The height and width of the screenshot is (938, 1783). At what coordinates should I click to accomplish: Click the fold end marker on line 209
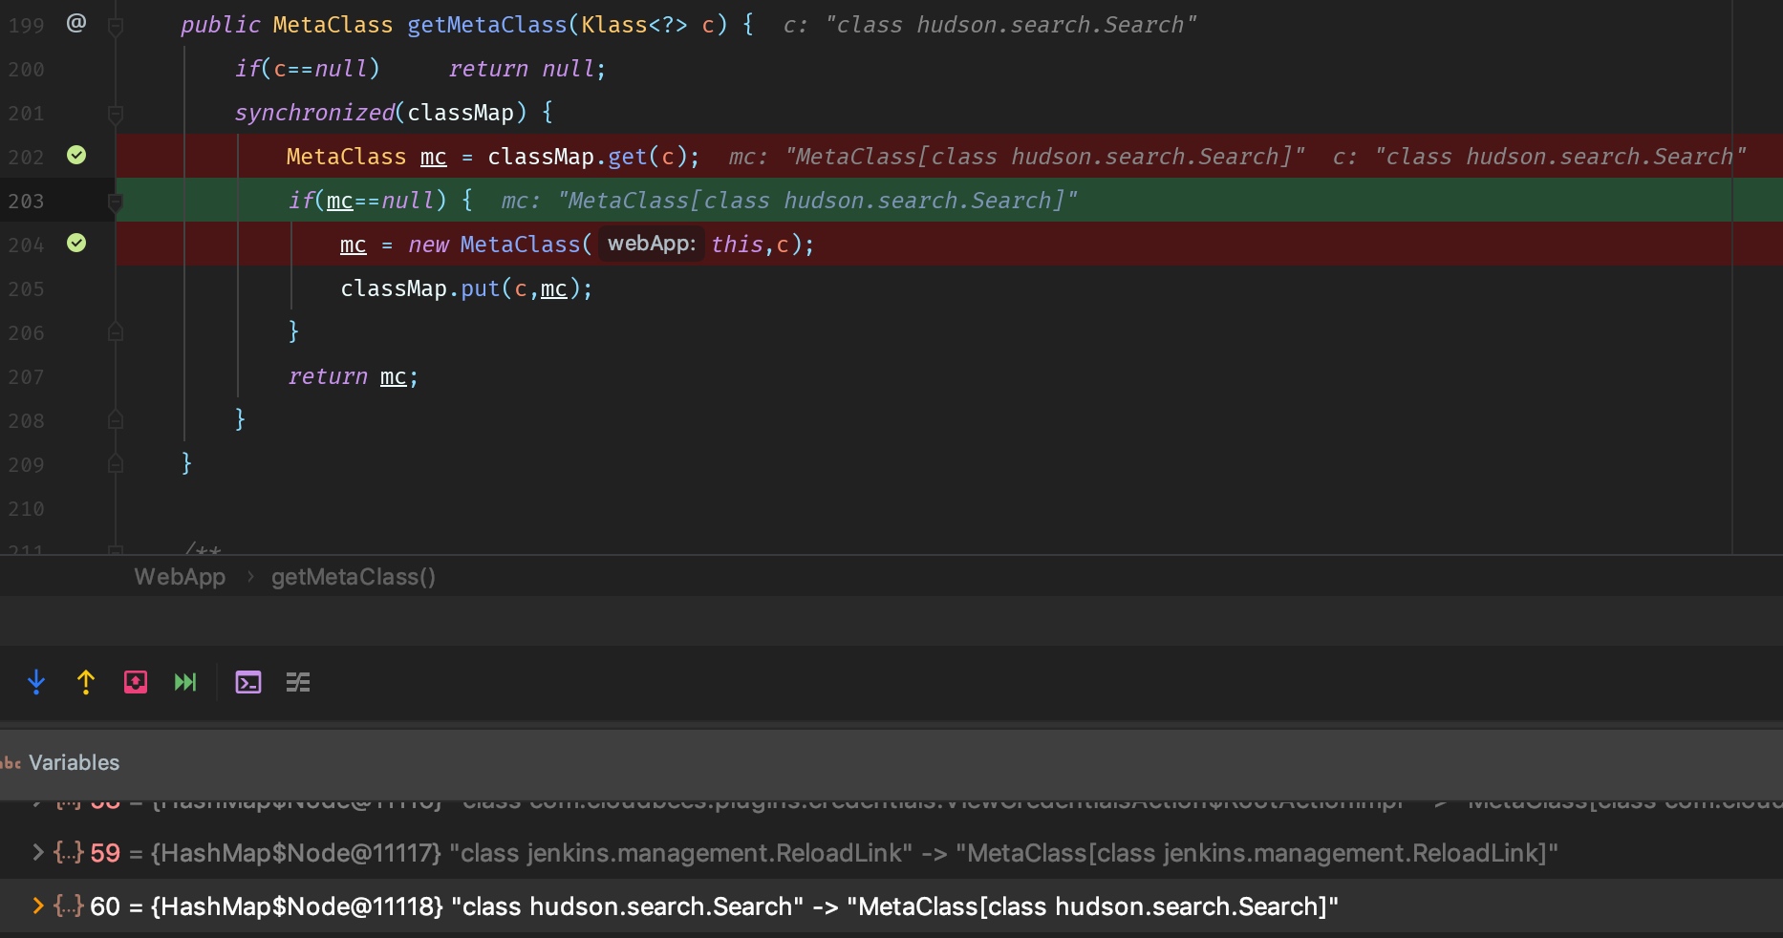coord(116,463)
